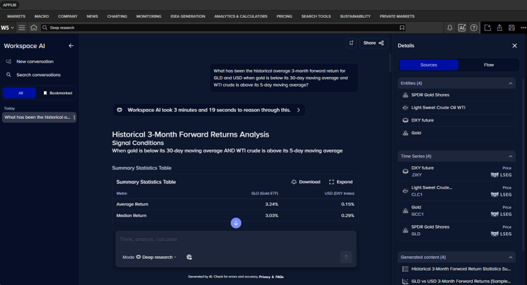The height and width of the screenshot is (285, 527).
Task: Collapse the Time Series (4) section
Action: [x=511, y=156]
